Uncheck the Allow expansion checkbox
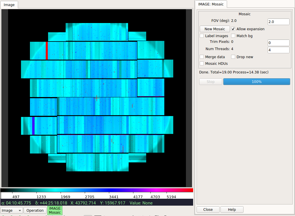295x216 pixels. tap(233, 29)
